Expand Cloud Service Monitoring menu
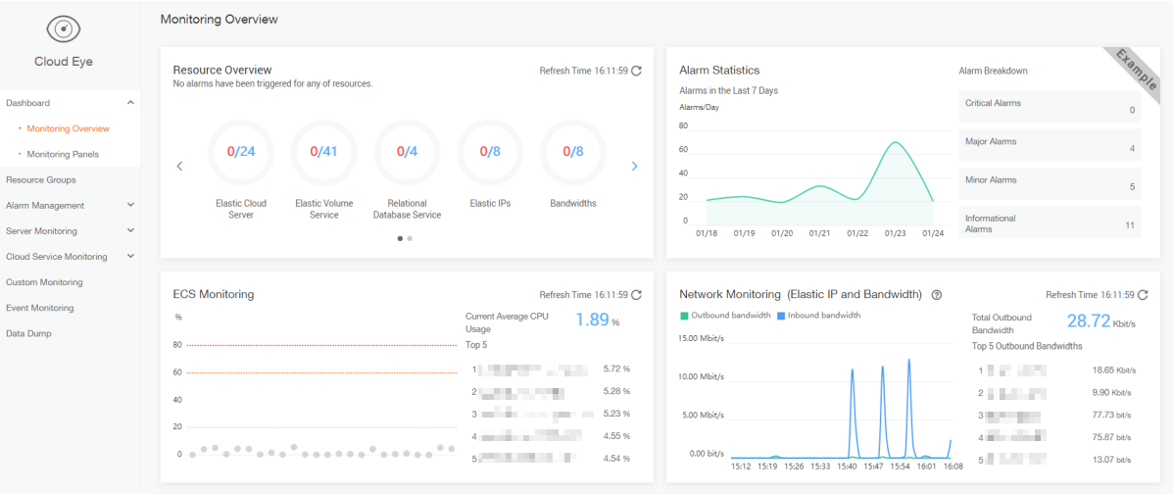 [x=130, y=257]
